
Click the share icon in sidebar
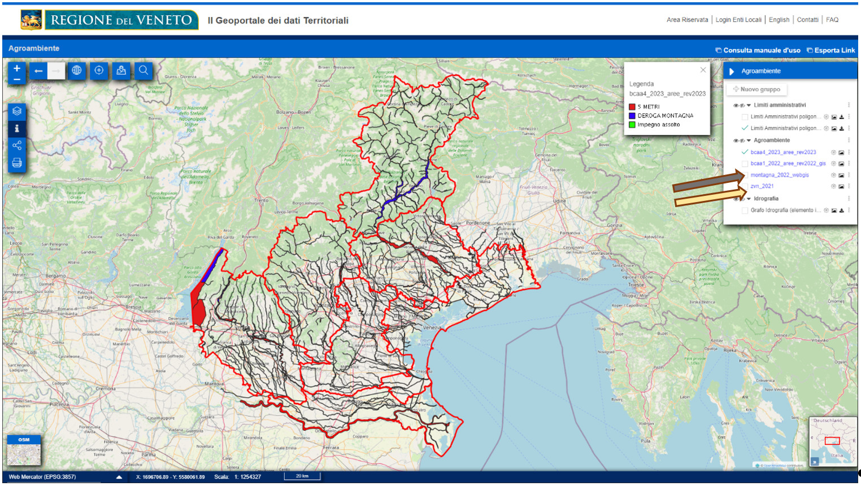pyautogui.click(x=17, y=146)
